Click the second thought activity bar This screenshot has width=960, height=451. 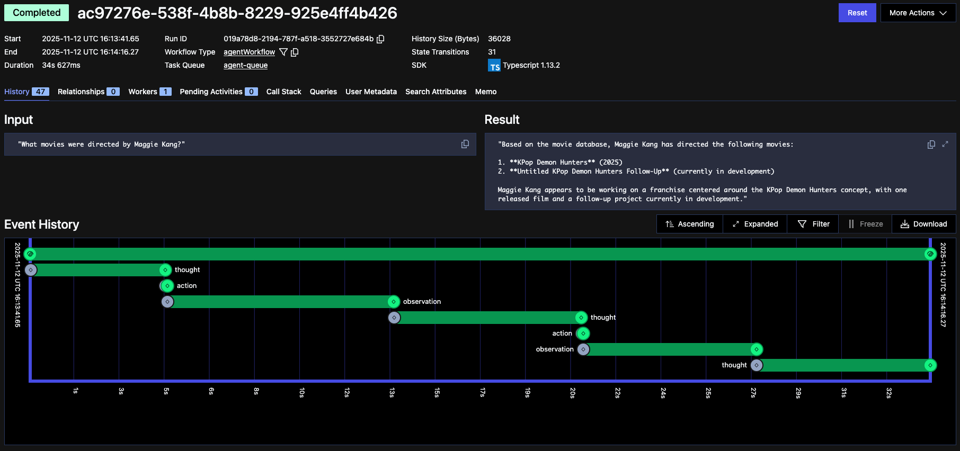487,318
